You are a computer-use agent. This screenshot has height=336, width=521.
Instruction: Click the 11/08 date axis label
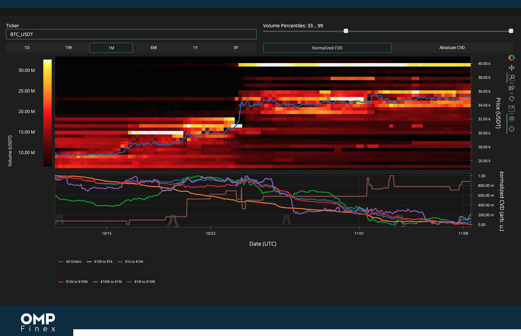[463, 233]
